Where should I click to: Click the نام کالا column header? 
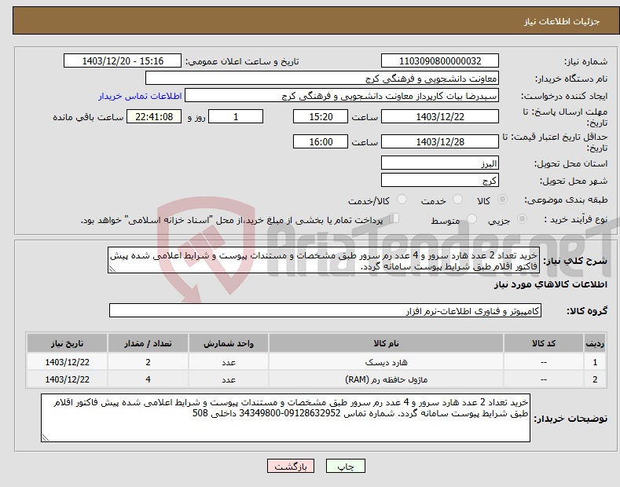point(386,343)
